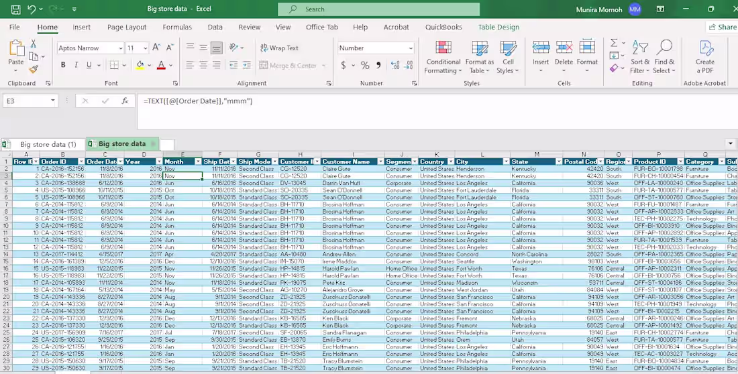The height and width of the screenshot is (374, 738).
Task: Open Month column filter dropdown
Action: point(198,162)
